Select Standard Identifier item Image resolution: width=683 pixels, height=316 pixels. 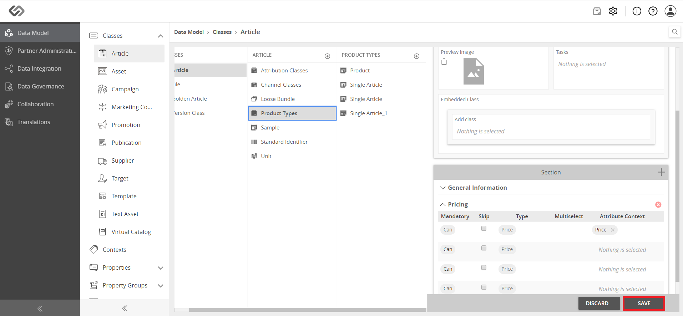click(x=292, y=142)
